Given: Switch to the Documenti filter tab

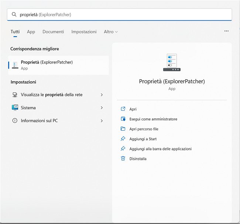Looking at the screenshot, I should (x=53, y=32).
